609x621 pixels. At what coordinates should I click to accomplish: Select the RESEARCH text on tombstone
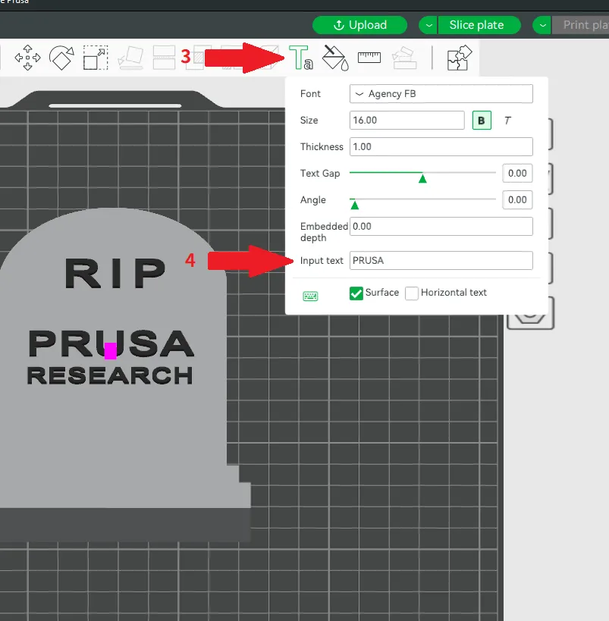click(110, 375)
